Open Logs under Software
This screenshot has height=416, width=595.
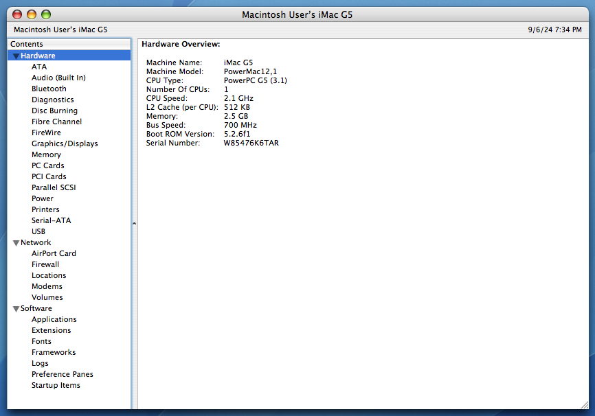click(x=41, y=364)
